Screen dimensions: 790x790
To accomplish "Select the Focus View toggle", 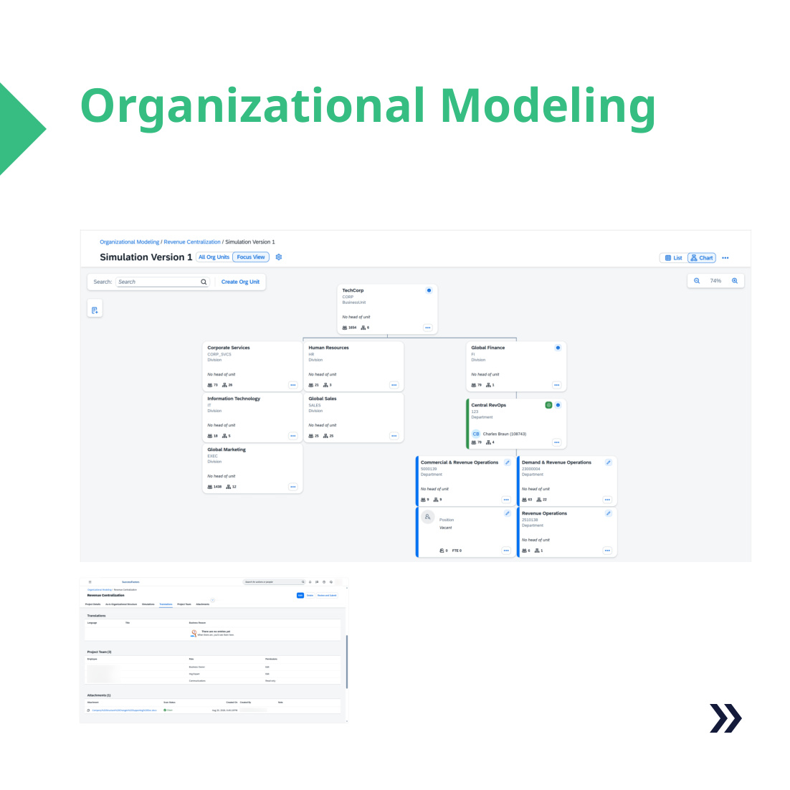I will click(251, 257).
